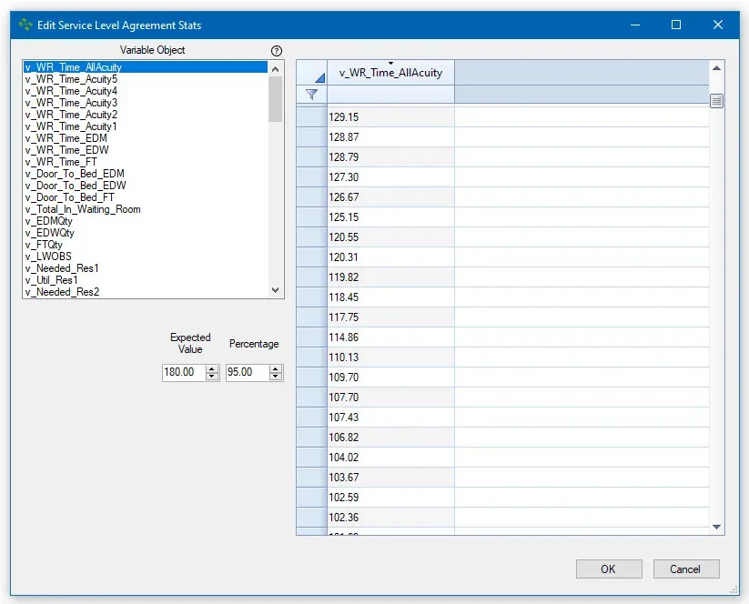Click variable list scroll up arrow
This screenshot has width=749, height=604.
tap(275, 69)
